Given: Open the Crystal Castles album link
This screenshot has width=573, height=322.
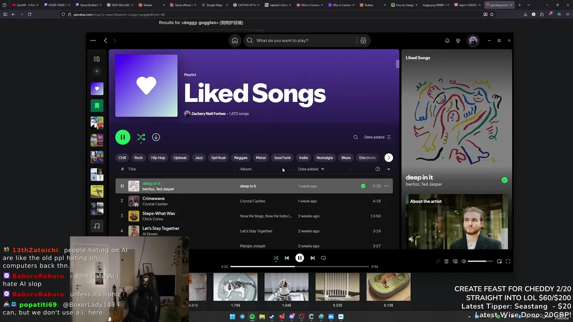Looking at the screenshot, I should pos(252,201).
